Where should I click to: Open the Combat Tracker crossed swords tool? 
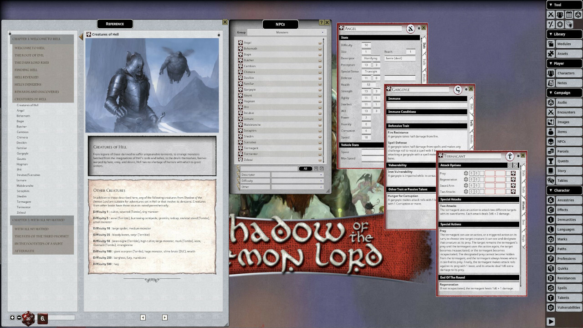click(x=551, y=14)
